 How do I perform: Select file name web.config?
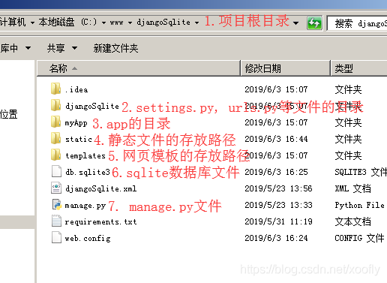point(88,239)
